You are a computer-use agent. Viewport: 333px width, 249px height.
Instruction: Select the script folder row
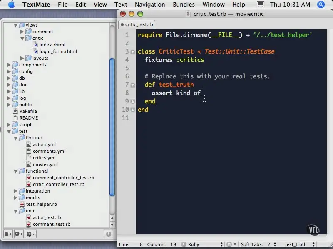[56, 124]
